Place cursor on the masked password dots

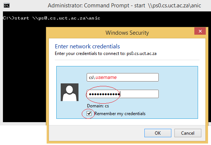click(104, 94)
